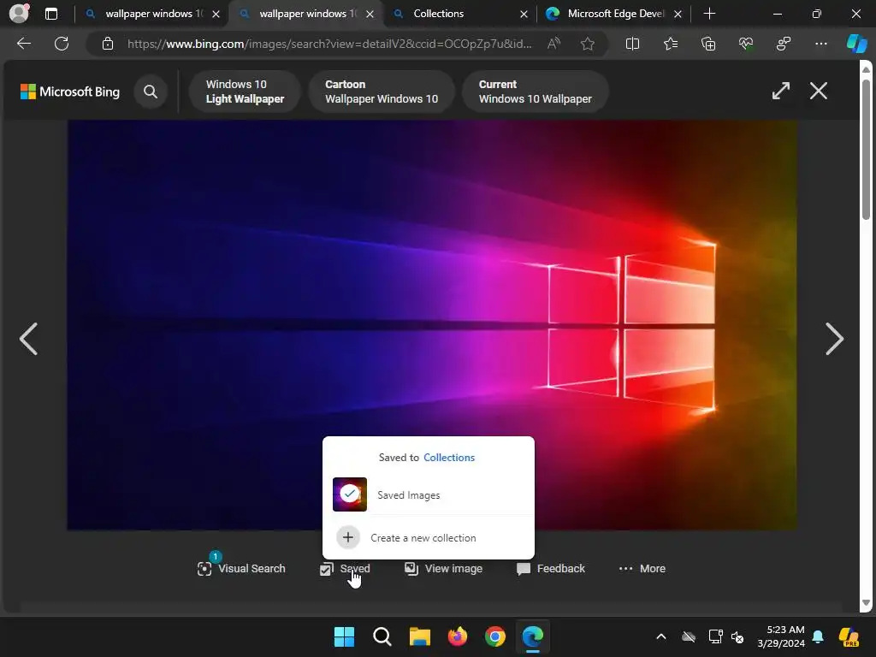Close the first wallpaper windows 10 tab
Viewport: 876px width, 657px height.
[216, 14]
